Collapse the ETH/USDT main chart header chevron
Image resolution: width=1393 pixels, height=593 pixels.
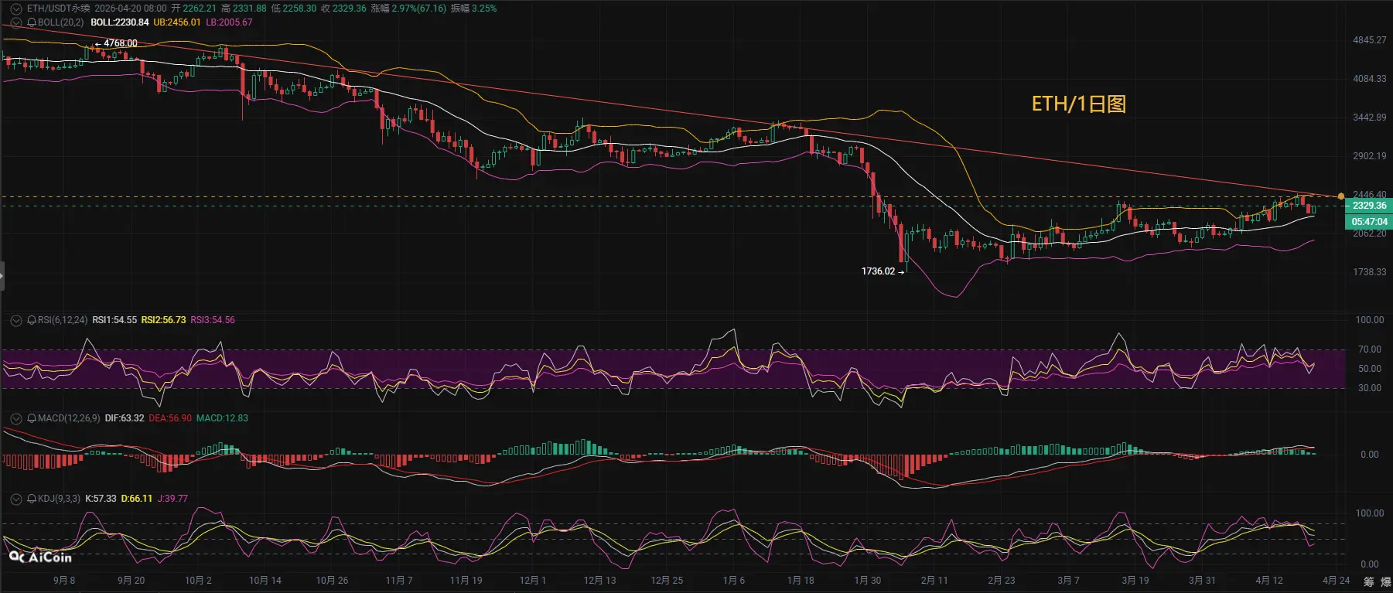click(15, 9)
